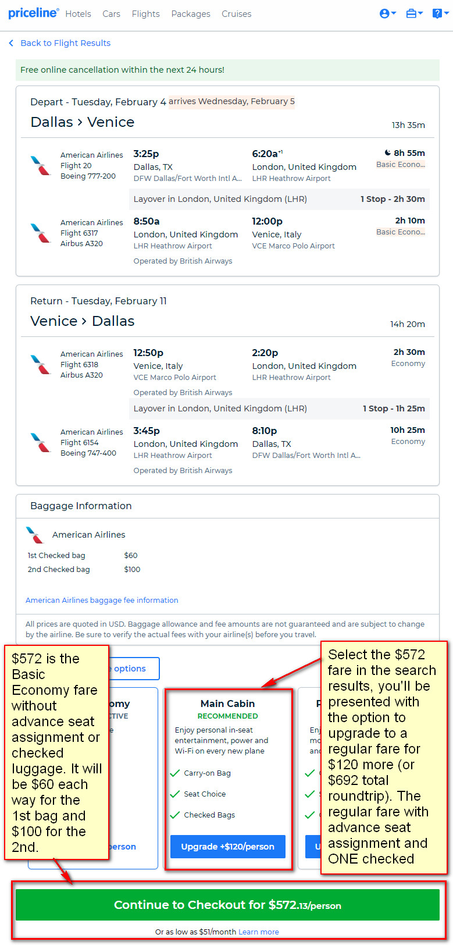Click American Airlines logo for Flight 6154
This screenshot has width=453, height=945.
(x=41, y=442)
